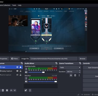Image resolution: width=98 pixels, height=96 pixels.
Task: Select the Game Capture source row
Action: (x=11, y=75)
